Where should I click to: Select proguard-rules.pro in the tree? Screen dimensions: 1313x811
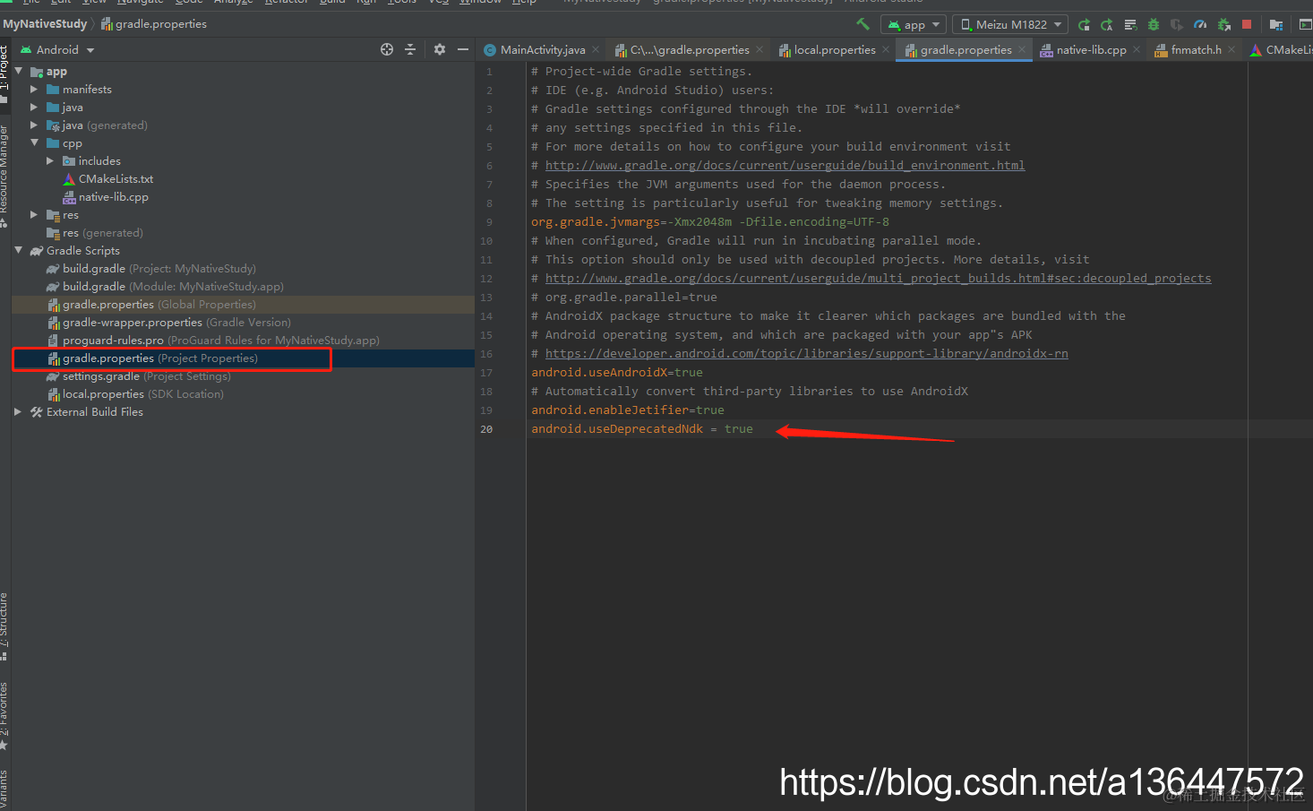(213, 341)
